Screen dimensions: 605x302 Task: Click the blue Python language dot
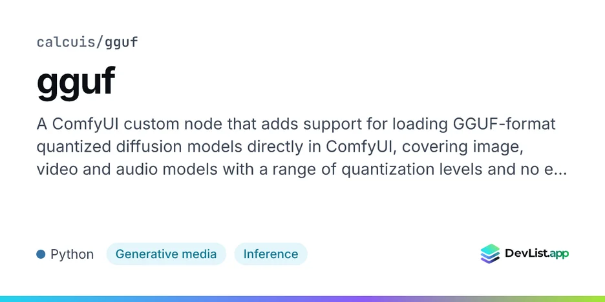(x=41, y=254)
